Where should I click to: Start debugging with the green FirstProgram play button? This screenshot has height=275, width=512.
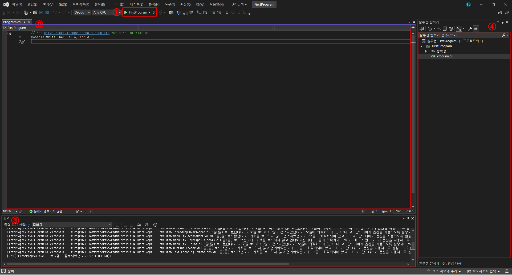[x=136, y=12]
